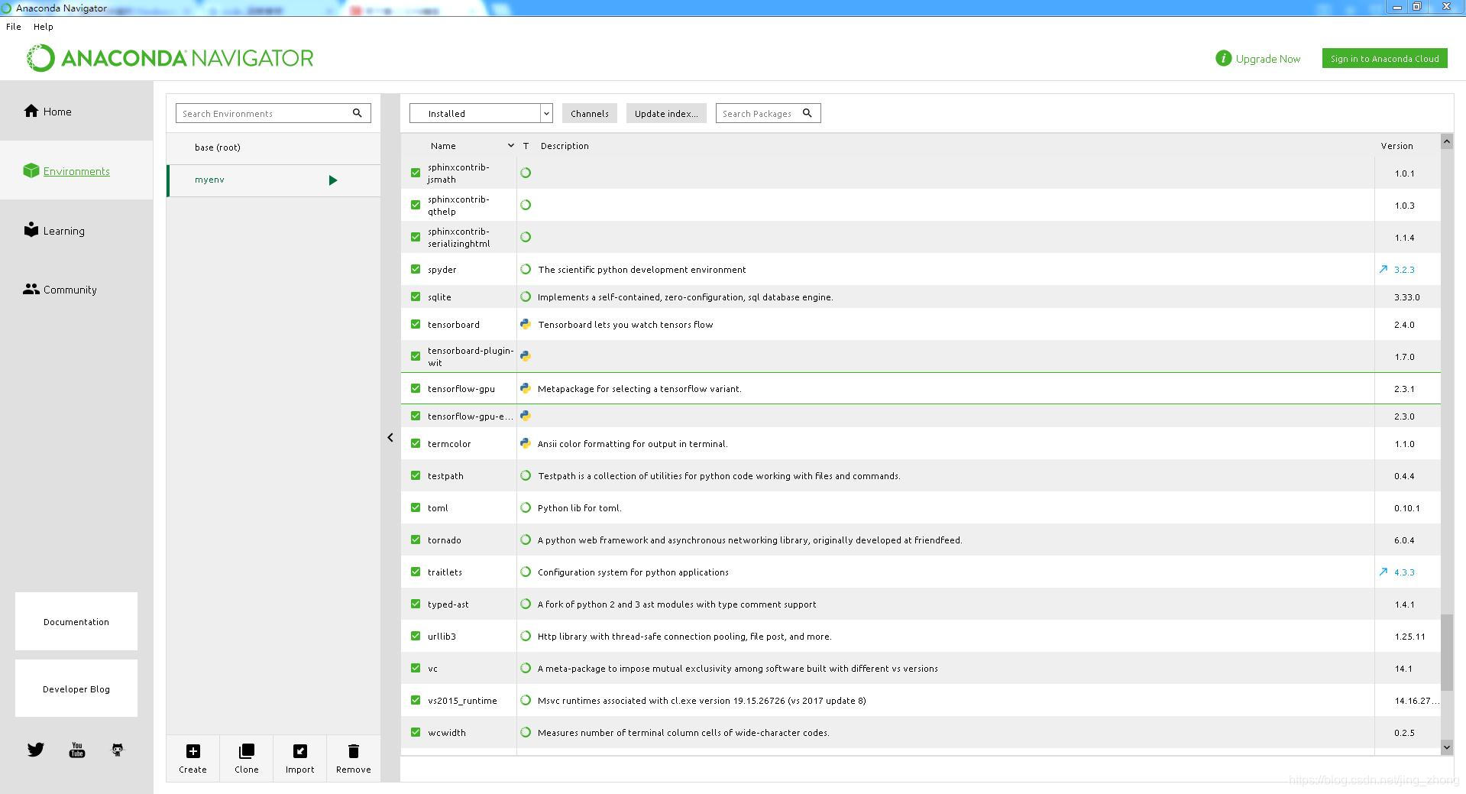
Task: Open the Community section
Action: coord(60,290)
